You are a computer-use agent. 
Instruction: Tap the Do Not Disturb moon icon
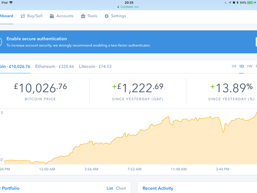pos(226,3)
